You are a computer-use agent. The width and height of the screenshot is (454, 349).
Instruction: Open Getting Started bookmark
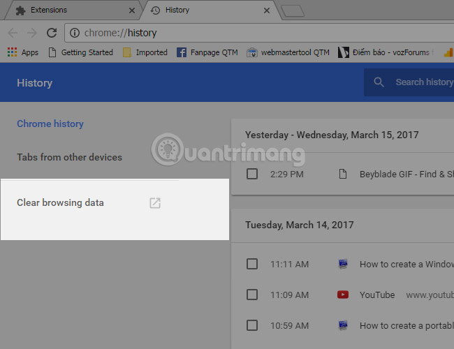pos(81,52)
